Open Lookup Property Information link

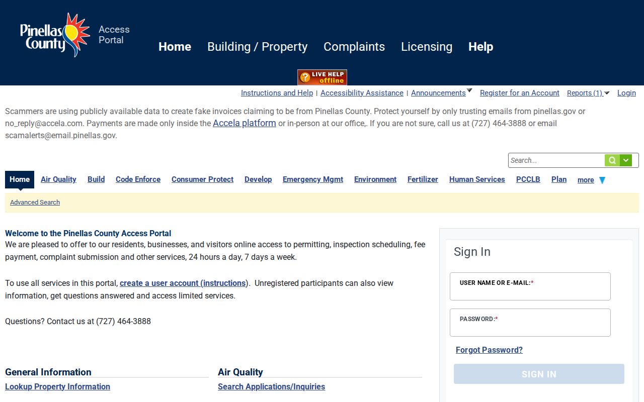[x=57, y=387]
